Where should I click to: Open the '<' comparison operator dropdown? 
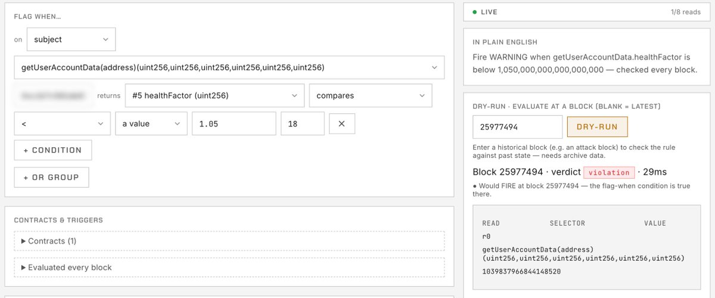pyautogui.click(x=62, y=123)
